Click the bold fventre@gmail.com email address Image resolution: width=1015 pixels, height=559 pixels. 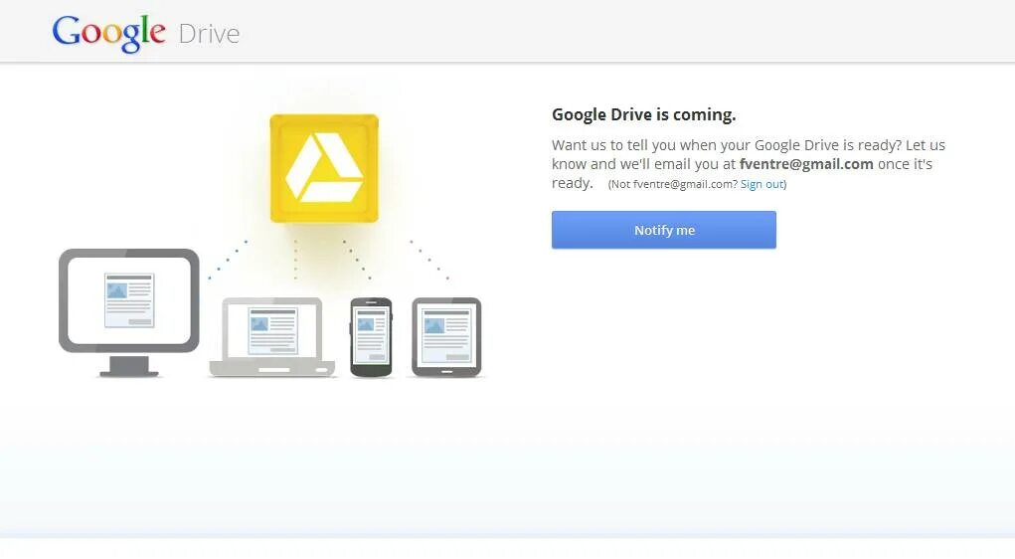click(x=806, y=164)
